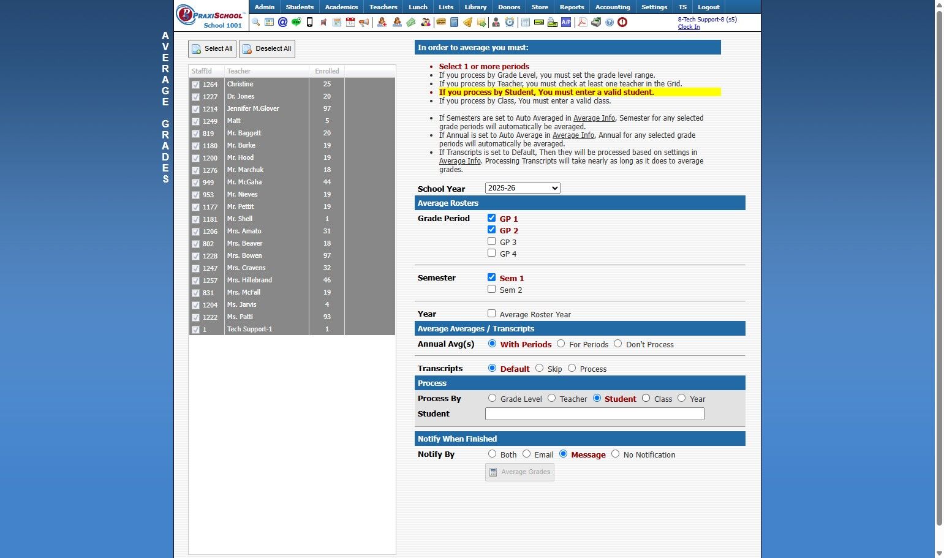Open the email @ icon in toolbar
Image resolution: width=944 pixels, height=558 pixels.
click(x=282, y=22)
